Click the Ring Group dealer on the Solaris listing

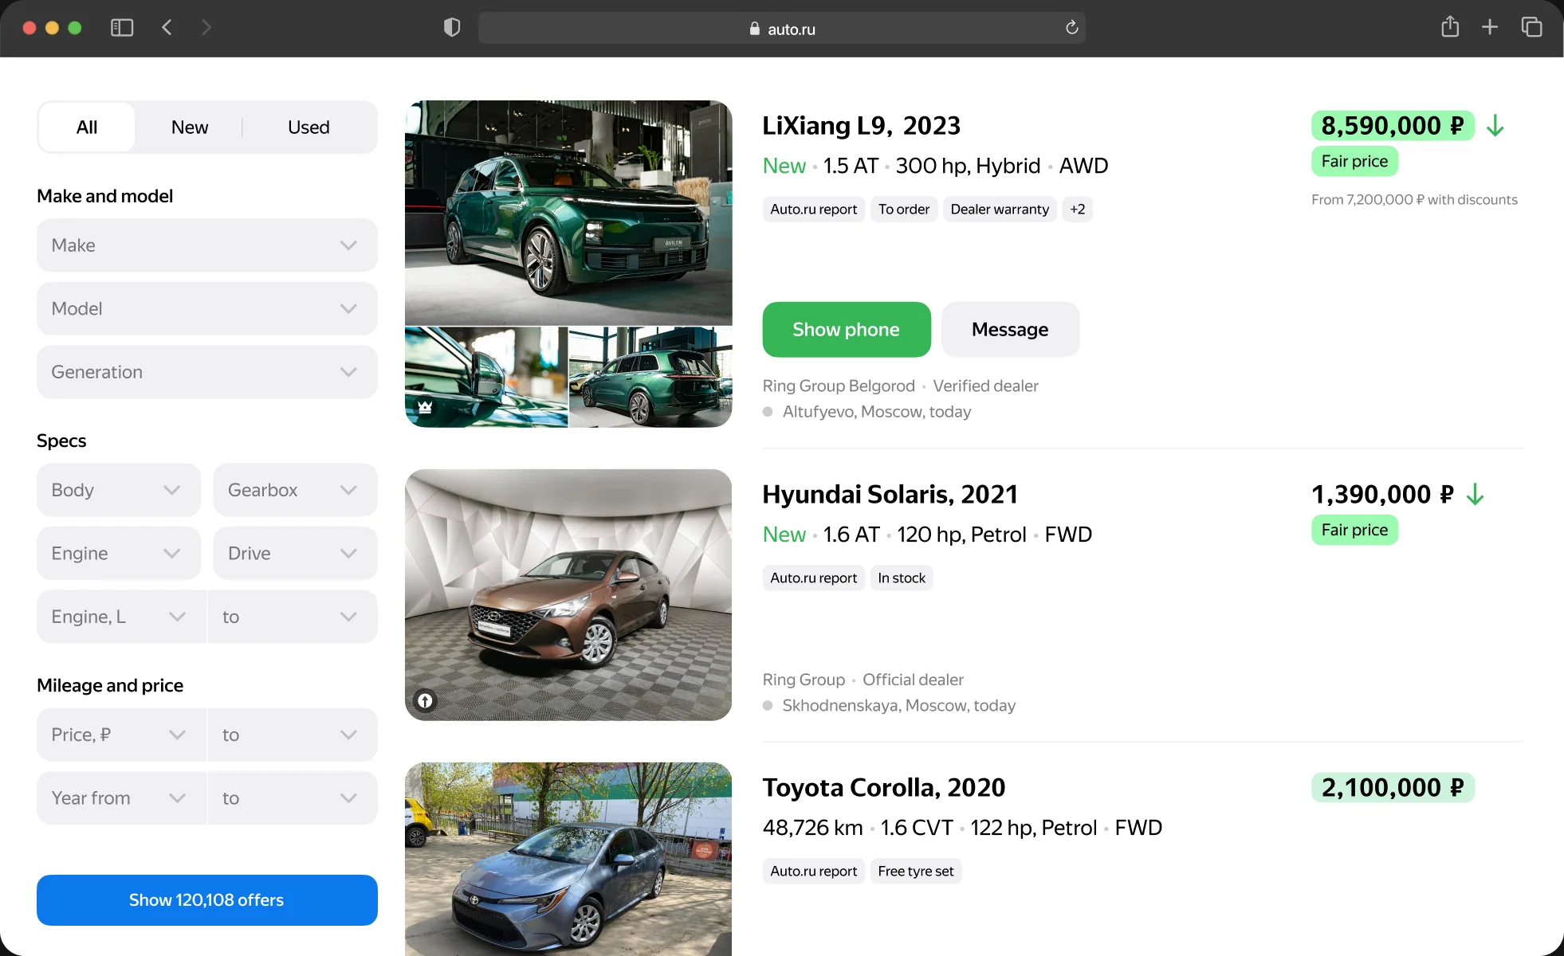[804, 680]
